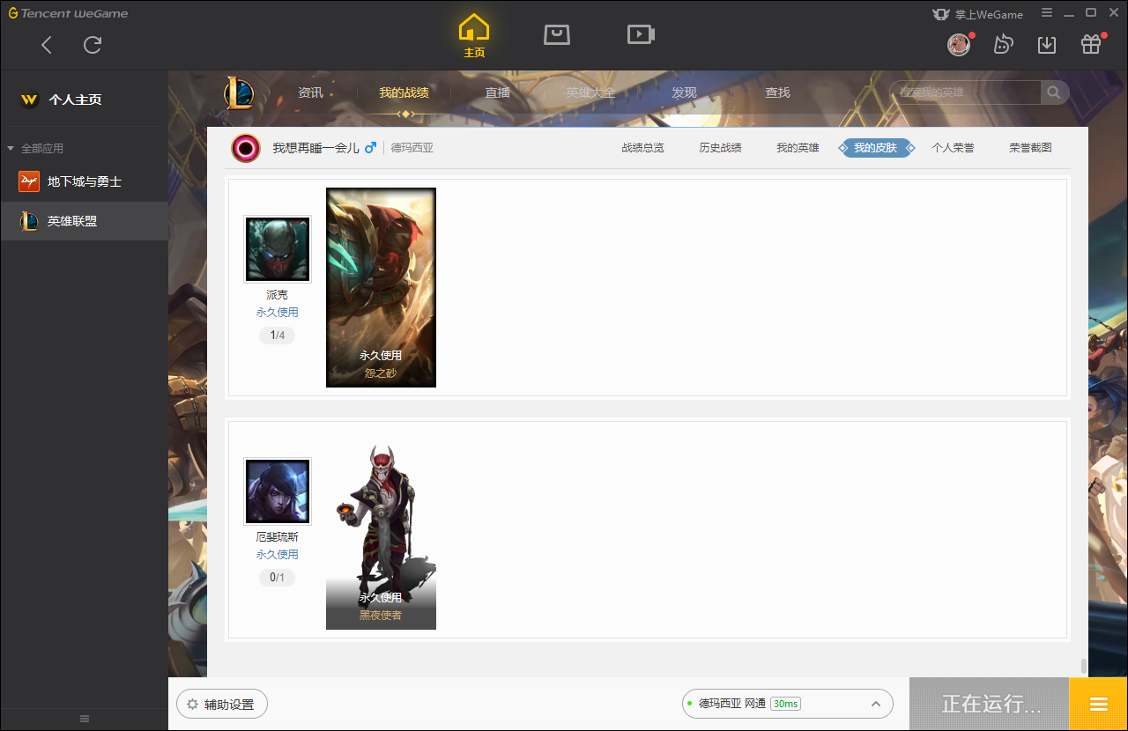Viewport: 1128px width, 731px height.
Task: Click the 派克 champion portrait
Action: pos(278,249)
